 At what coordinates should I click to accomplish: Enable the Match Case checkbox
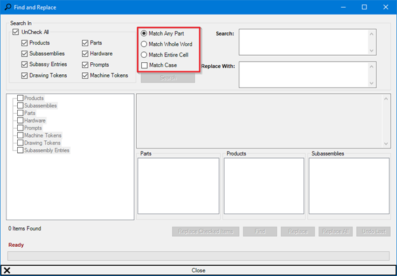[144, 65]
